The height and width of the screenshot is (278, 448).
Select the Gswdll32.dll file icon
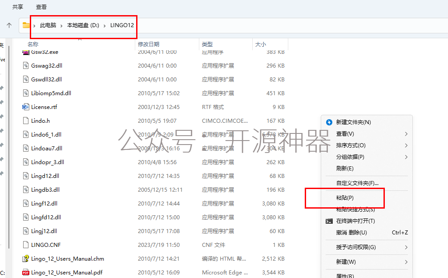point(26,79)
